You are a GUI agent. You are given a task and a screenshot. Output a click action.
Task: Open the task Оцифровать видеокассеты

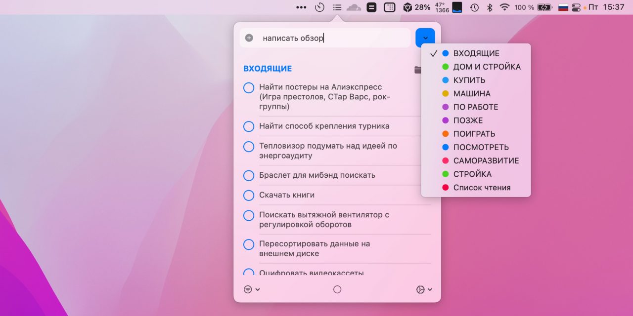tap(312, 273)
